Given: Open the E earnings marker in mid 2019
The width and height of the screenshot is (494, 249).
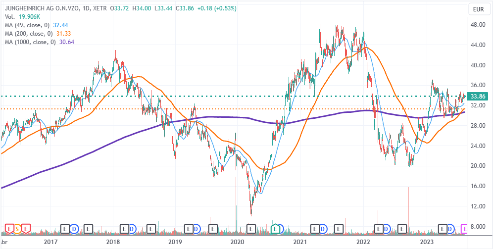Looking at the screenshot, I should [213, 228].
